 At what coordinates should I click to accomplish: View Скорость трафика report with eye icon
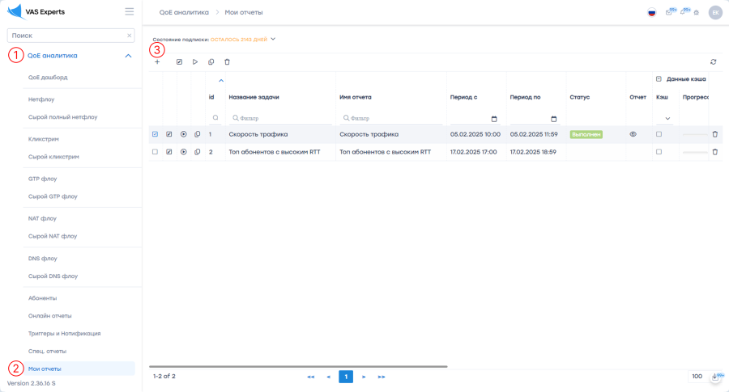coord(633,134)
